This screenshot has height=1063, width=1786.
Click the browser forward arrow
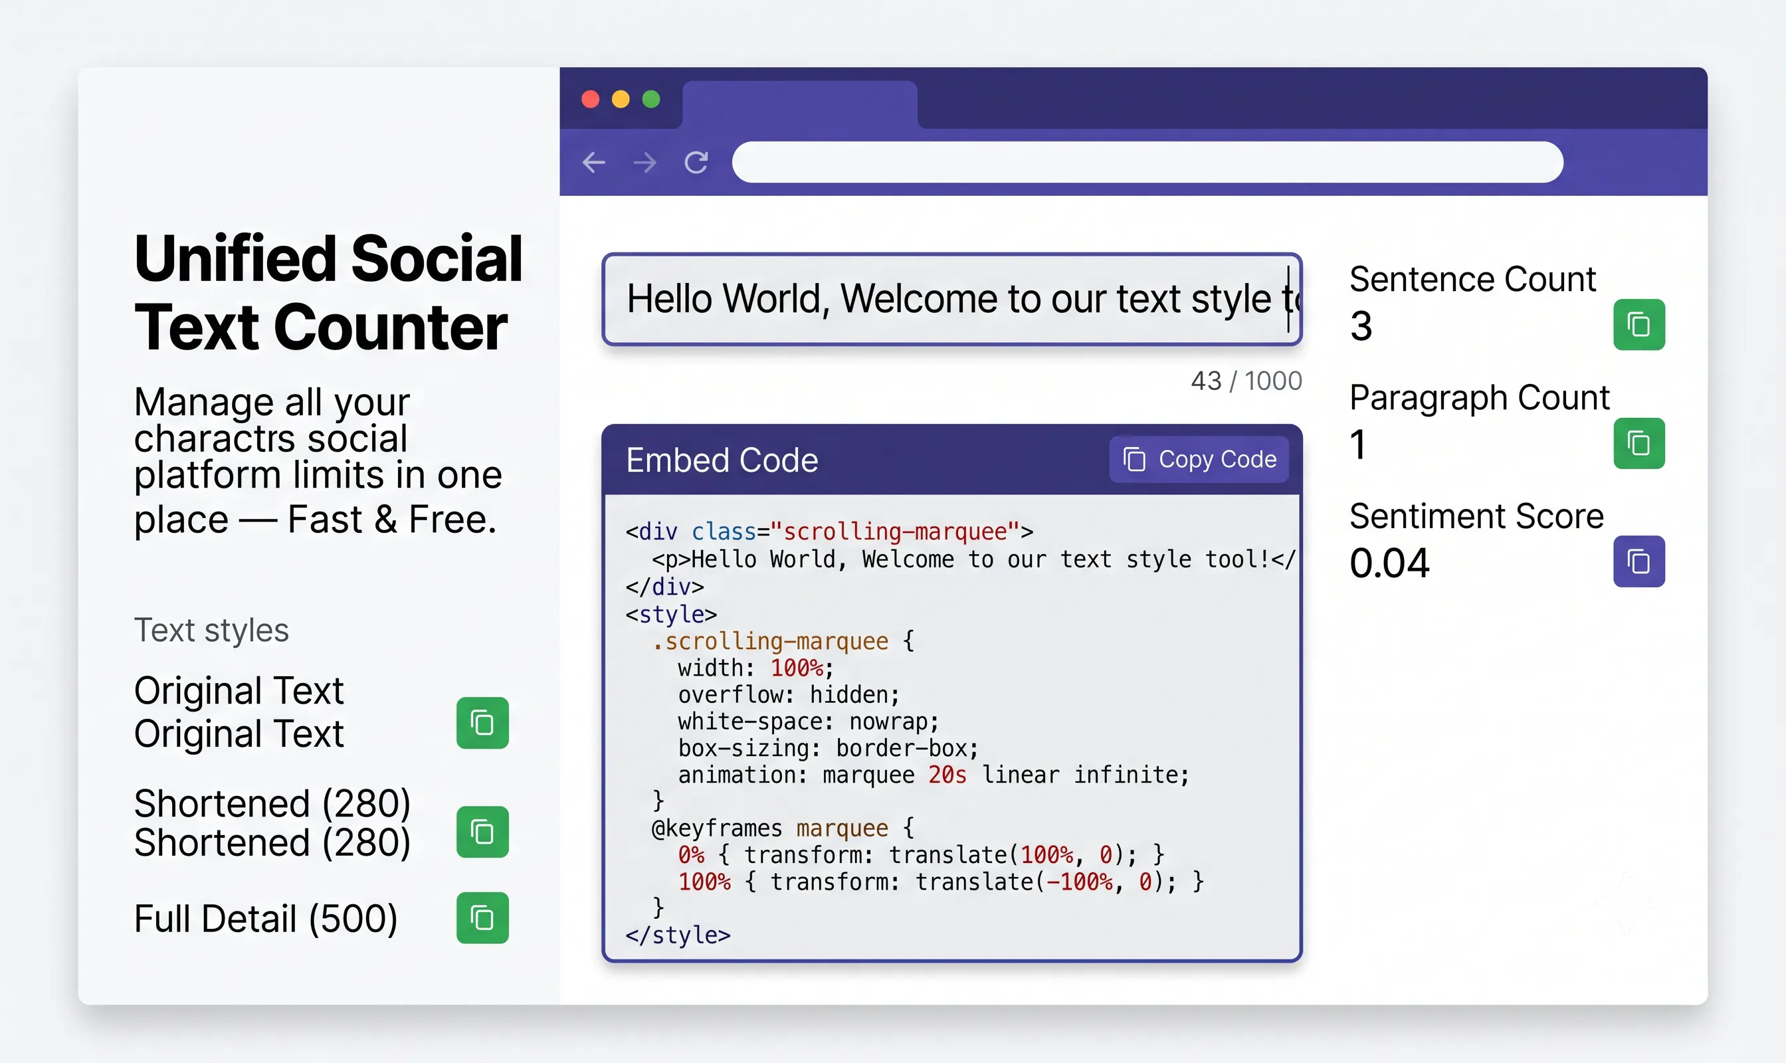tap(645, 163)
